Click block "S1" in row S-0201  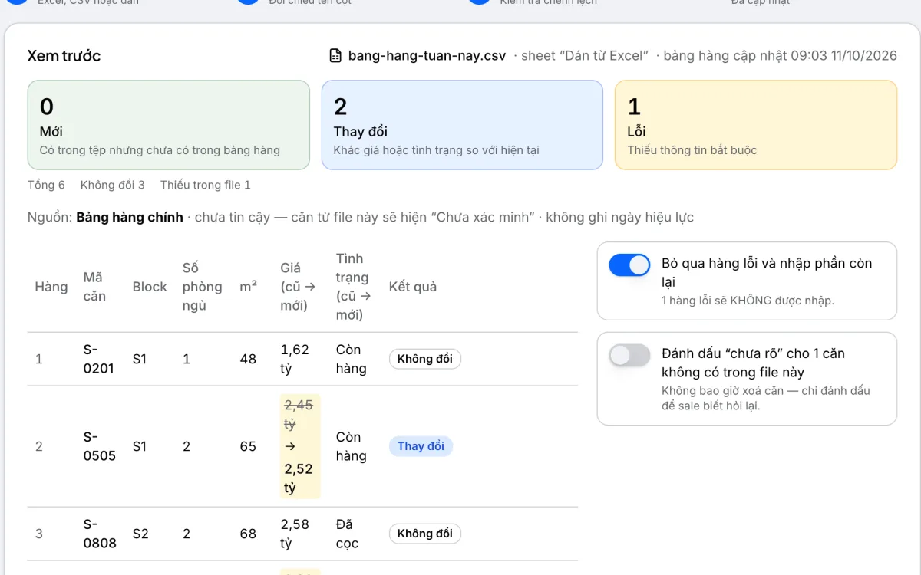coord(140,359)
